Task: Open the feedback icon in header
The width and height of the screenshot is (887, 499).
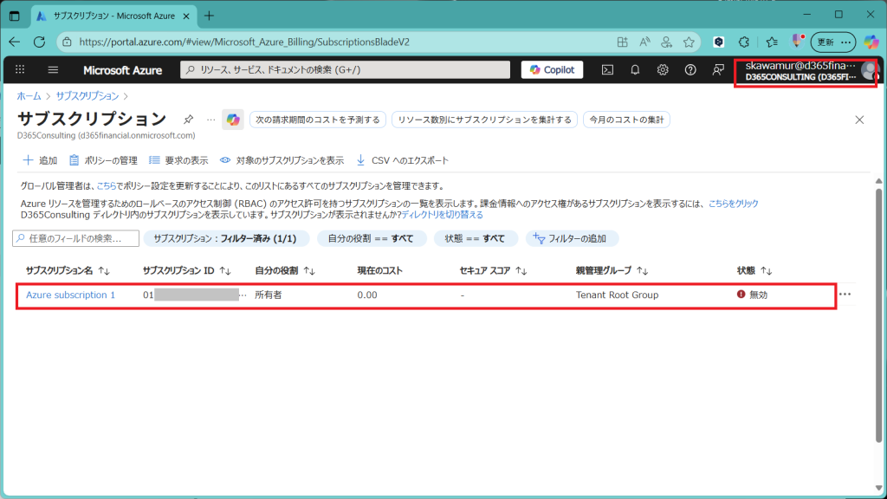Action: [718, 70]
